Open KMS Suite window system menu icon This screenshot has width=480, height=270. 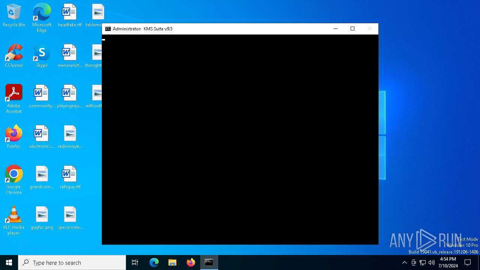point(108,29)
